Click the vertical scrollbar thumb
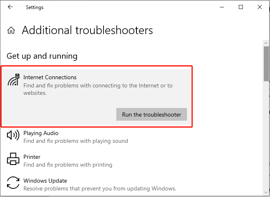Screen dimensions: 270x197 (266, 64)
